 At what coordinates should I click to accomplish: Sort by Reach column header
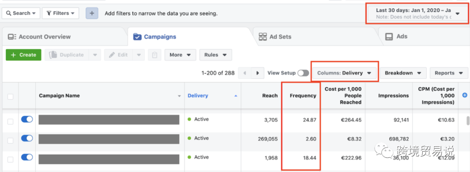click(x=270, y=96)
